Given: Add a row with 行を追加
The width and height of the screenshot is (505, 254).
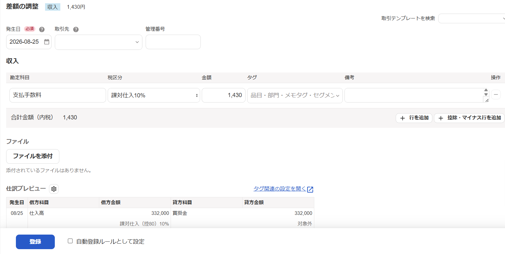Looking at the screenshot, I should 414,118.
